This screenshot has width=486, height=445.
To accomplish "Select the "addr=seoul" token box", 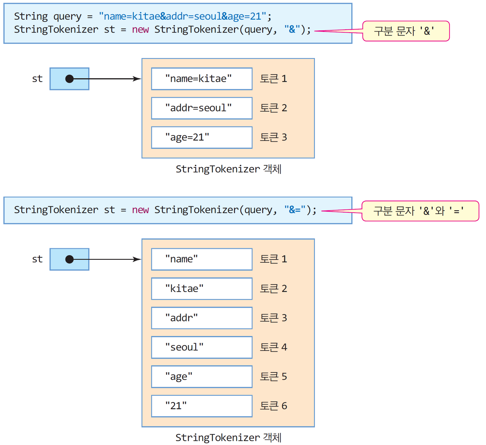I will 202,108.
